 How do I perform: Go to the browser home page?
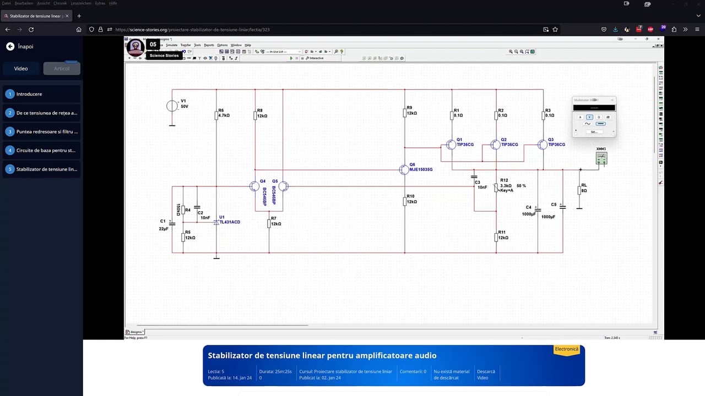[79, 30]
